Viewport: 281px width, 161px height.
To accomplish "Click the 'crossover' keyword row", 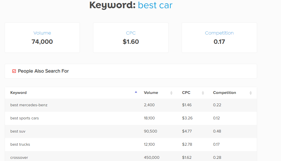I will click(19, 157).
